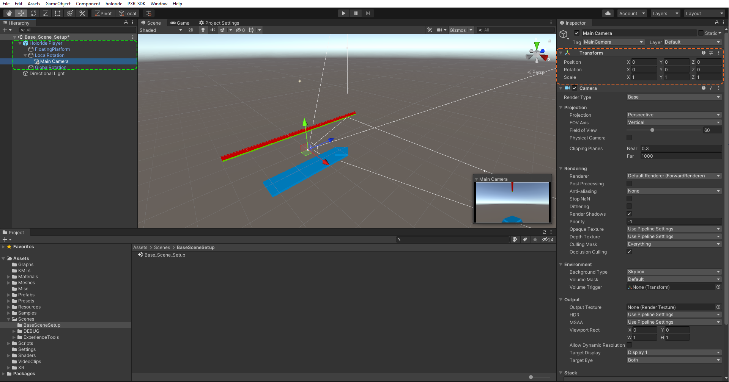This screenshot has width=729, height=382.
Task: Switch to the Game tab
Action: pos(180,23)
